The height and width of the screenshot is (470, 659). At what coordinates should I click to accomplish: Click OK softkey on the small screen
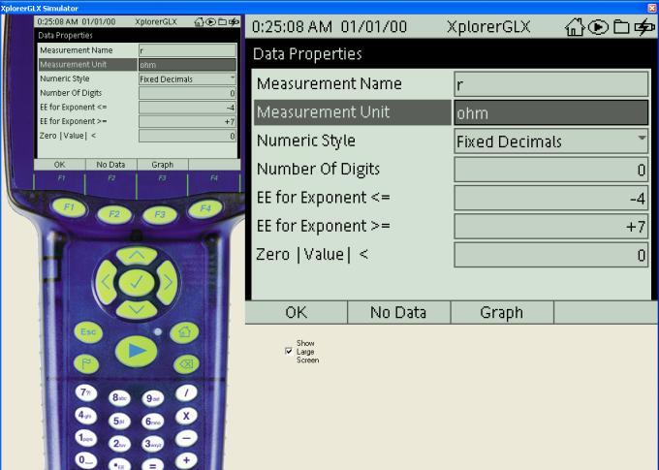pos(60,165)
